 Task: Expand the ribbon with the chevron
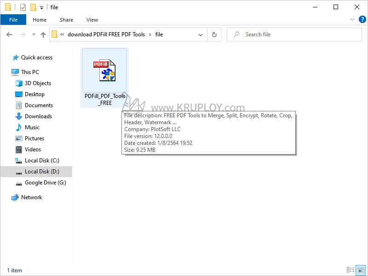point(352,19)
